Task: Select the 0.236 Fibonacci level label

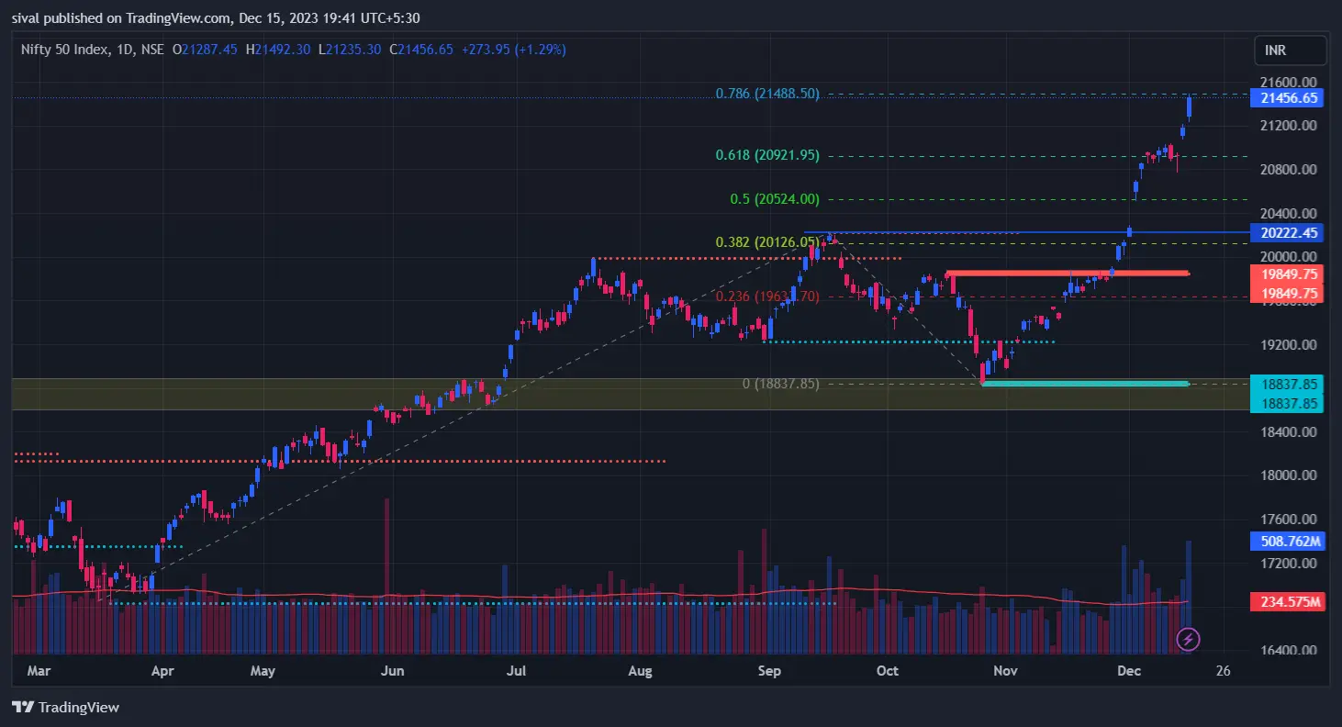Action: tap(767, 296)
